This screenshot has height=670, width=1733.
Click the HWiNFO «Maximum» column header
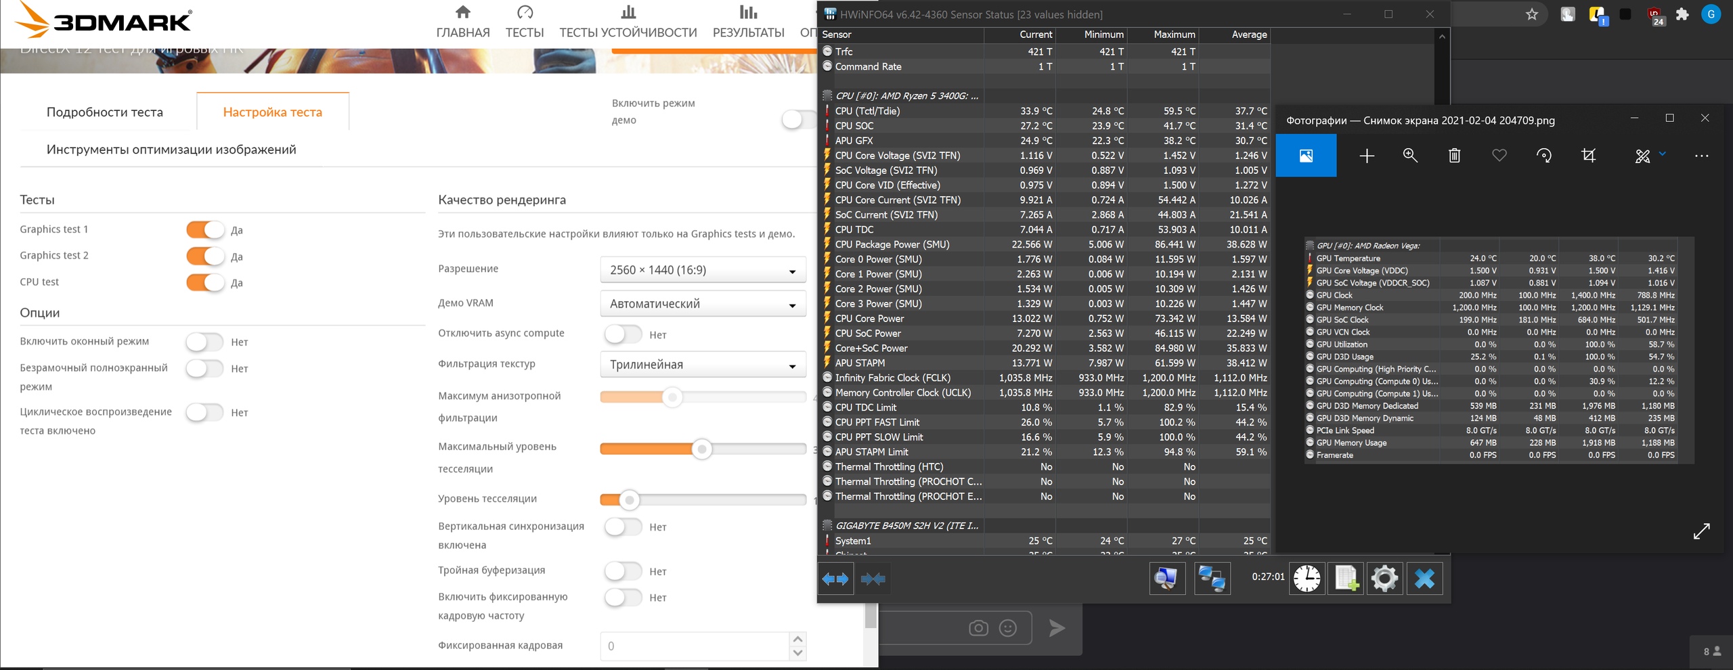coord(1163,35)
